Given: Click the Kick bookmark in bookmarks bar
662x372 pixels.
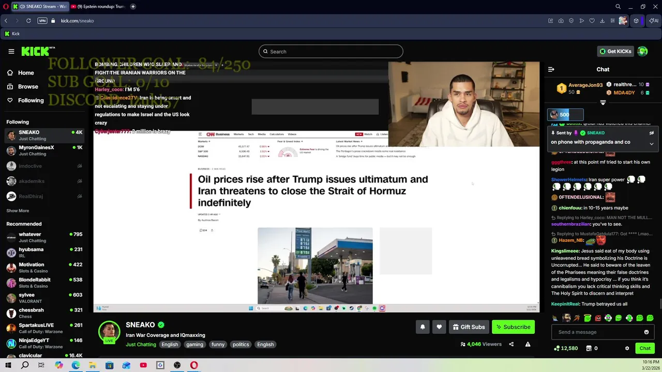Looking at the screenshot, I should click(x=12, y=34).
